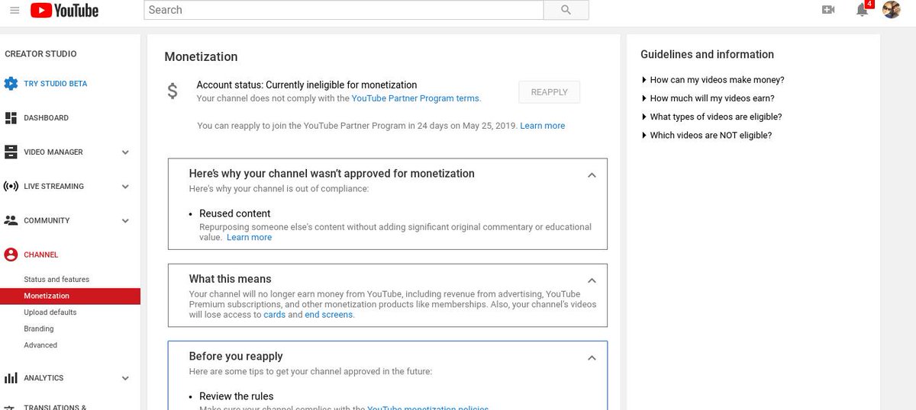Open the LIVE STREAMING menu item
This screenshot has width=916, height=410.
(x=53, y=187)
